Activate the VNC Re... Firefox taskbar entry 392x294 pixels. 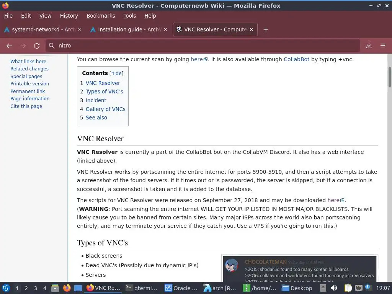tap(103, 288)
